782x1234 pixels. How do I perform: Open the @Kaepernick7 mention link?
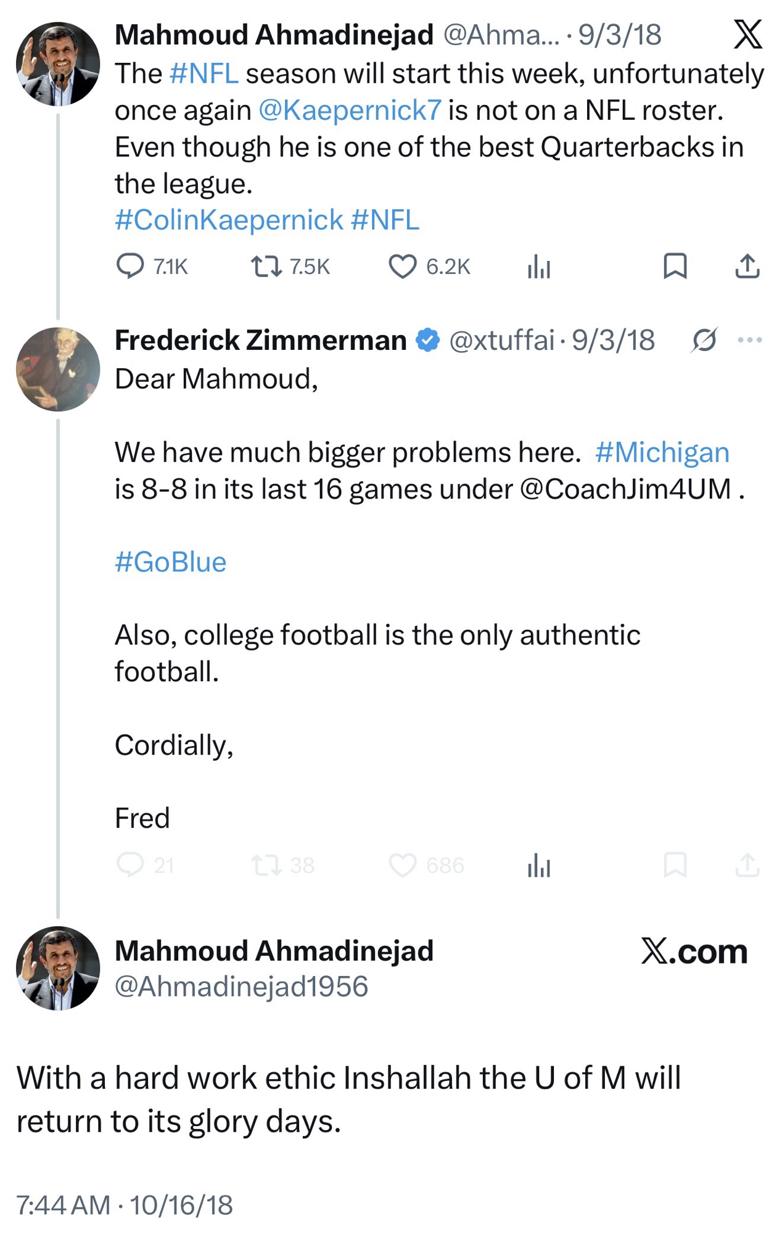pos(350,110)
